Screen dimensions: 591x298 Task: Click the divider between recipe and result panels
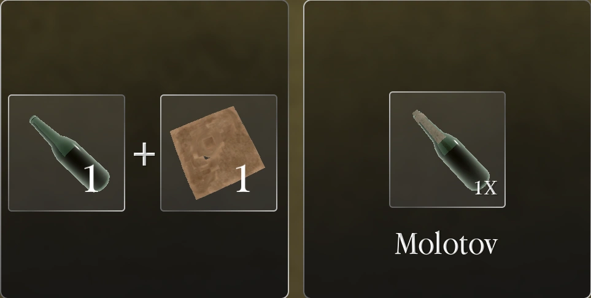[x=296, y=149]
